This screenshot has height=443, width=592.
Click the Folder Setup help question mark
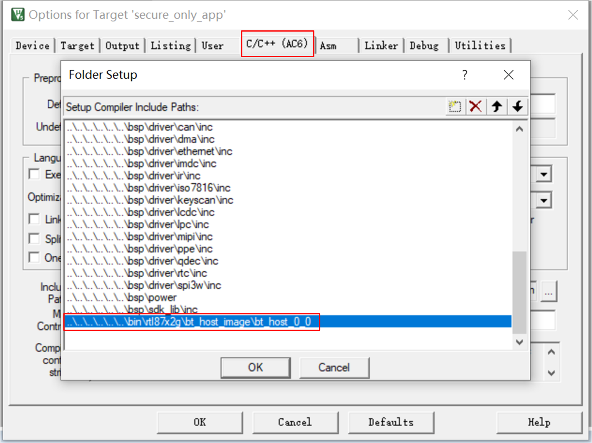pyautogui.click(x=465, y=75)
